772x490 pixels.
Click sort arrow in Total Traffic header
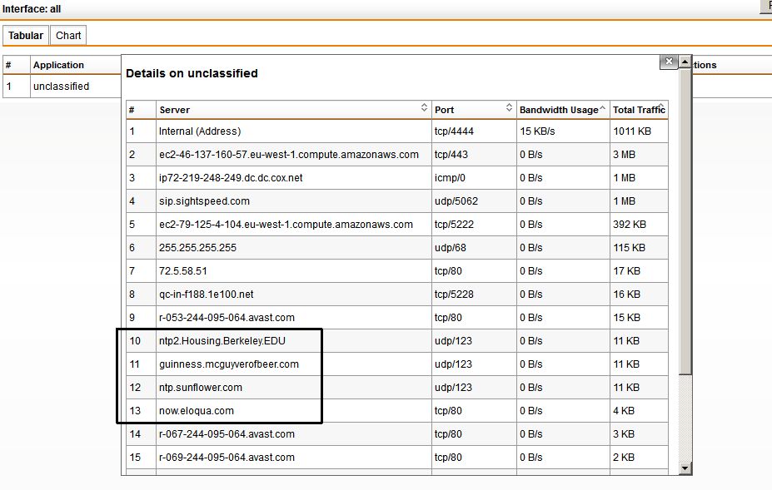point(662,108)
